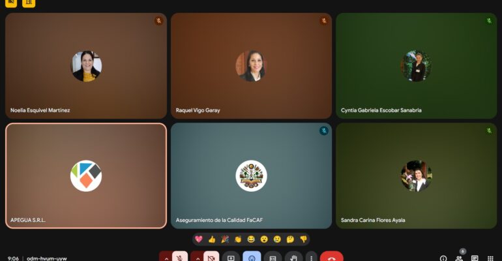
Task: Select Aseguramiento de la Calidad FaCAF tile
Action: click(251, 176)
